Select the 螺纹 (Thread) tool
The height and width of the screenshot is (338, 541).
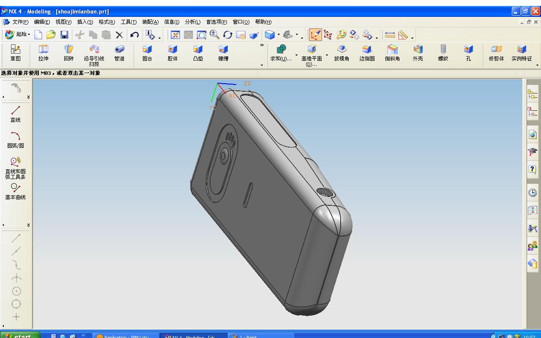pos(443,54)
